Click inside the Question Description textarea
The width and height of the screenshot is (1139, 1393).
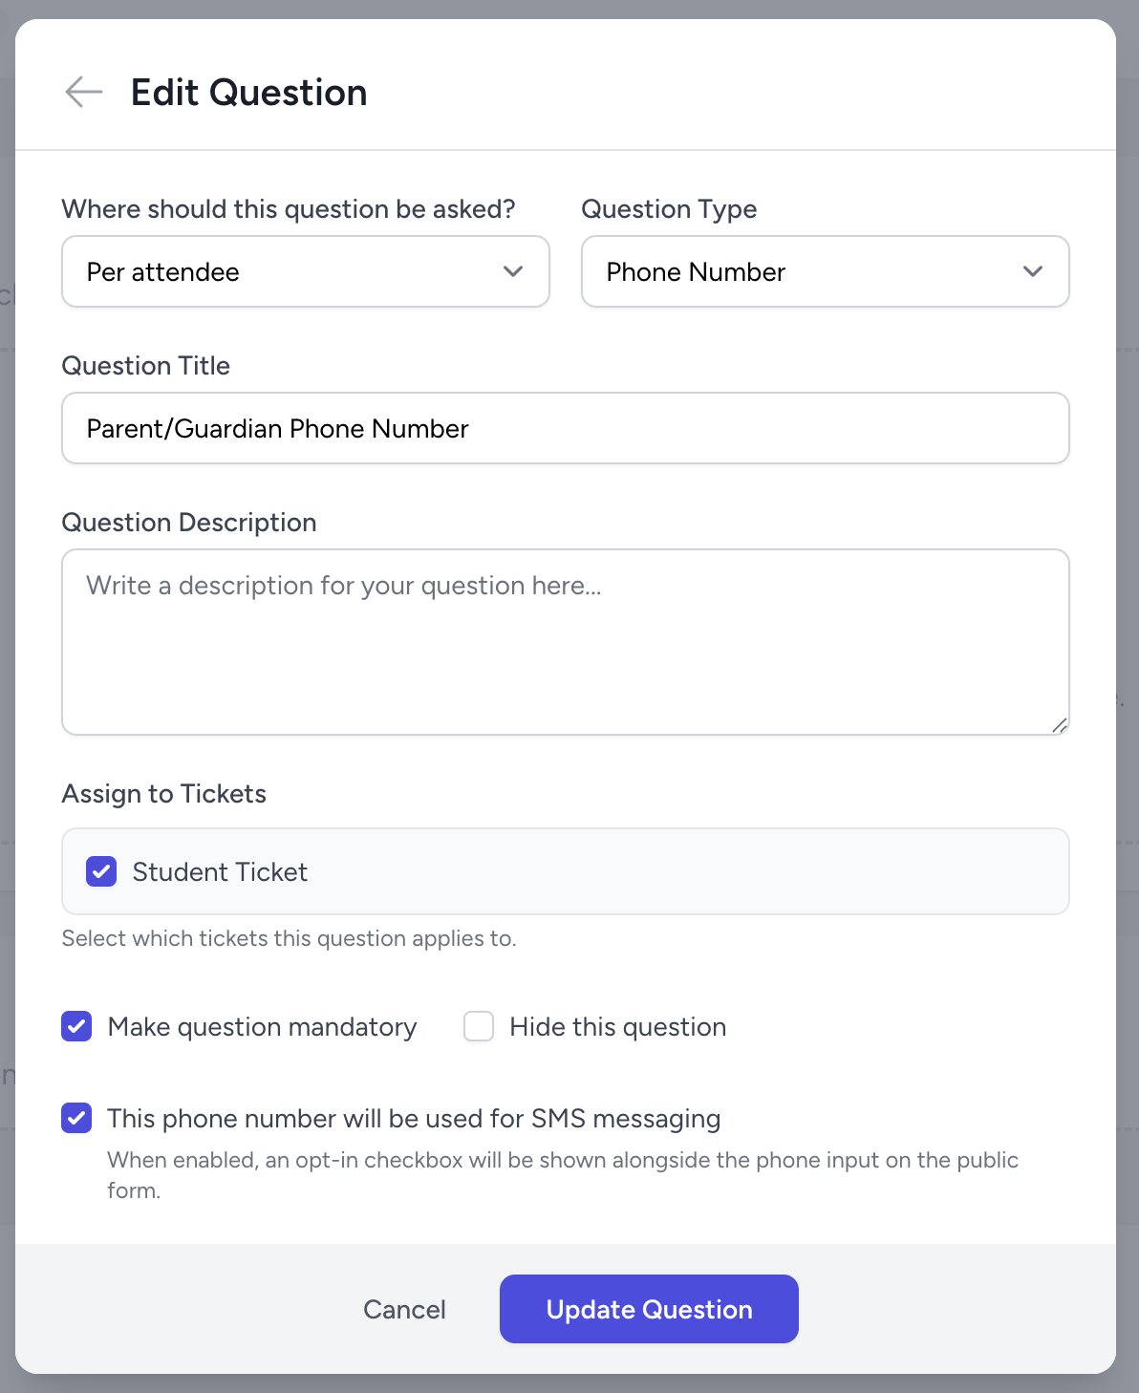click(x=565, y=640)
